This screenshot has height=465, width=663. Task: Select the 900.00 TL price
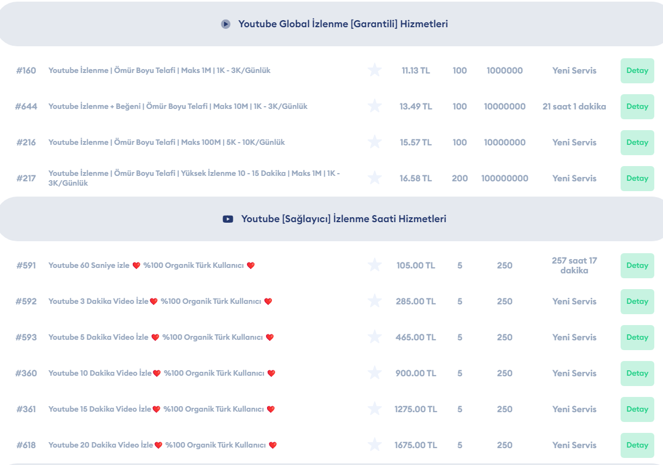(x=416, y=373)
